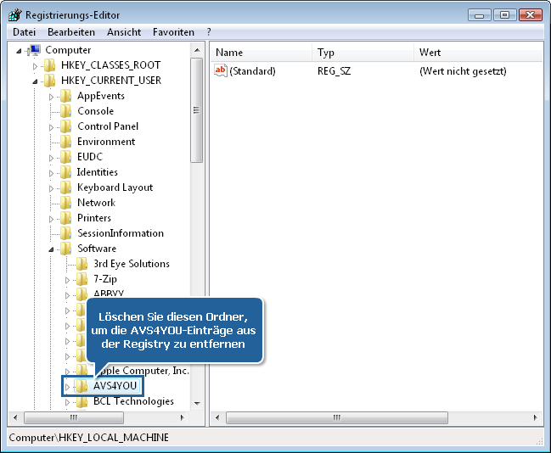Viewport: 551px width, 453px height.
Task: Click the tree pane horizontal scrollbar thumb
Action: 74,417
